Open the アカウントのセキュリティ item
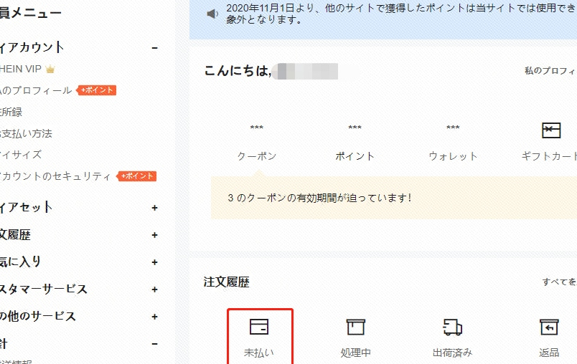The height and width of the screenshot is (364, 577). (x=55, y=176)
